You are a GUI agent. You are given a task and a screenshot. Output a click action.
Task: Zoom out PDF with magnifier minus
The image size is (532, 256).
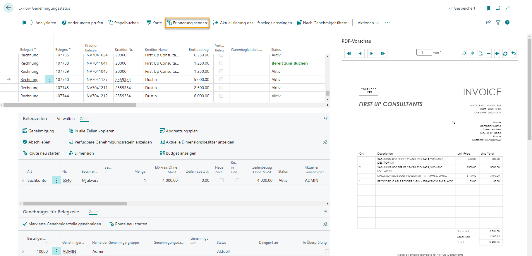[x=464, y=53]
